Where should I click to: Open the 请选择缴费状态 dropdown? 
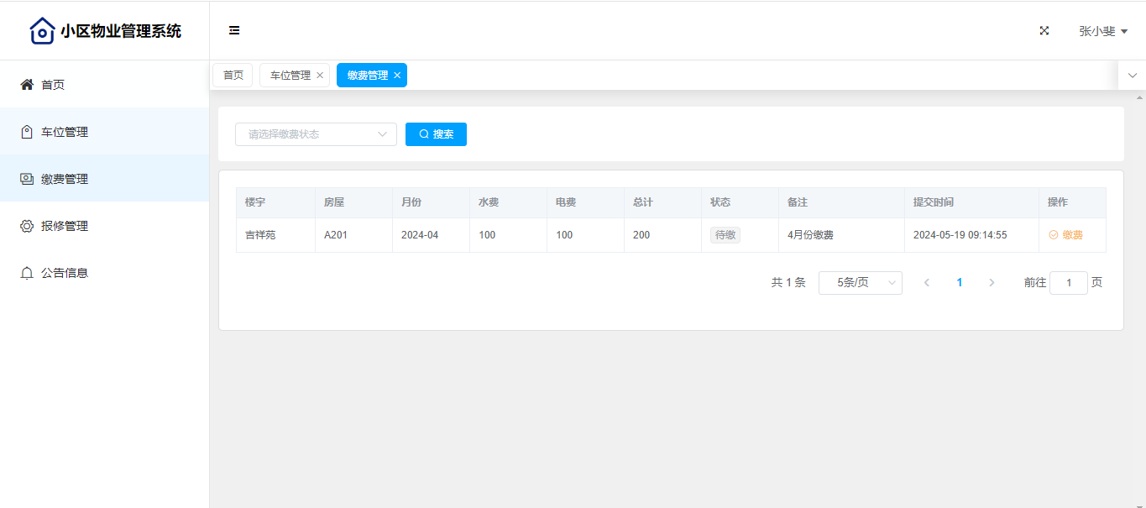[x=316, y=134]
